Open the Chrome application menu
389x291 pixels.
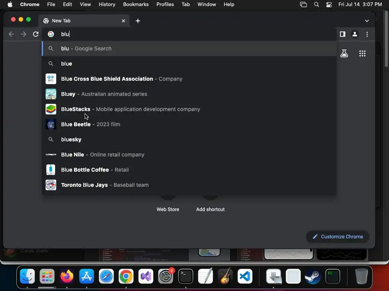click(30, 5)
